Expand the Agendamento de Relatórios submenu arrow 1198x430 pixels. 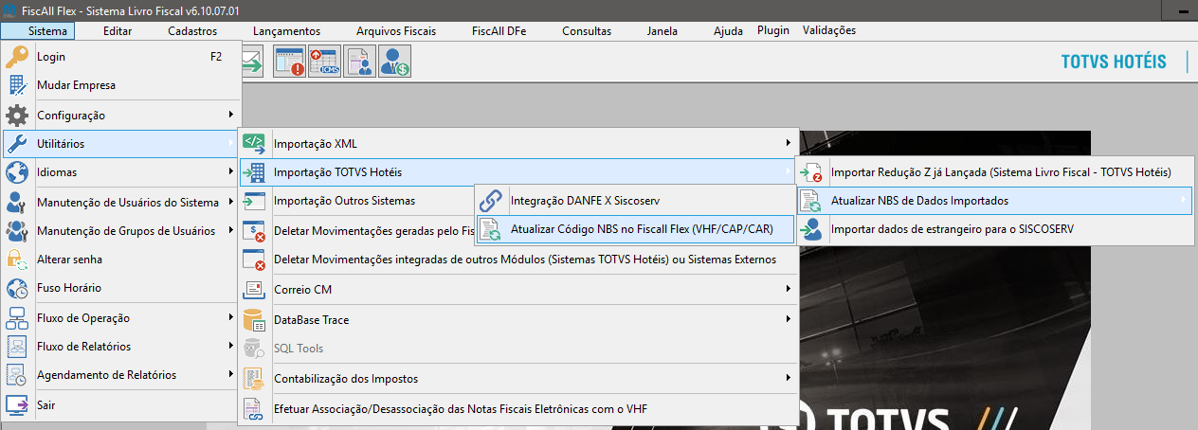coord(230,375)
